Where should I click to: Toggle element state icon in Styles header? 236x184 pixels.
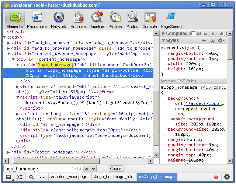coord(212,40)
